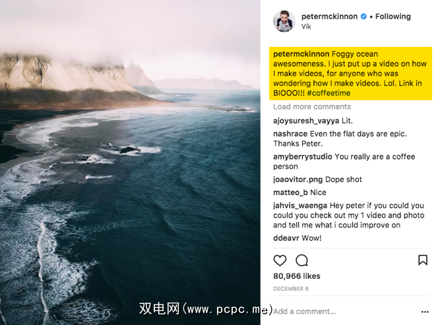This screenshot has height=325, width=442.
Task: Click the blue verified badge
Action: (363, 16)
